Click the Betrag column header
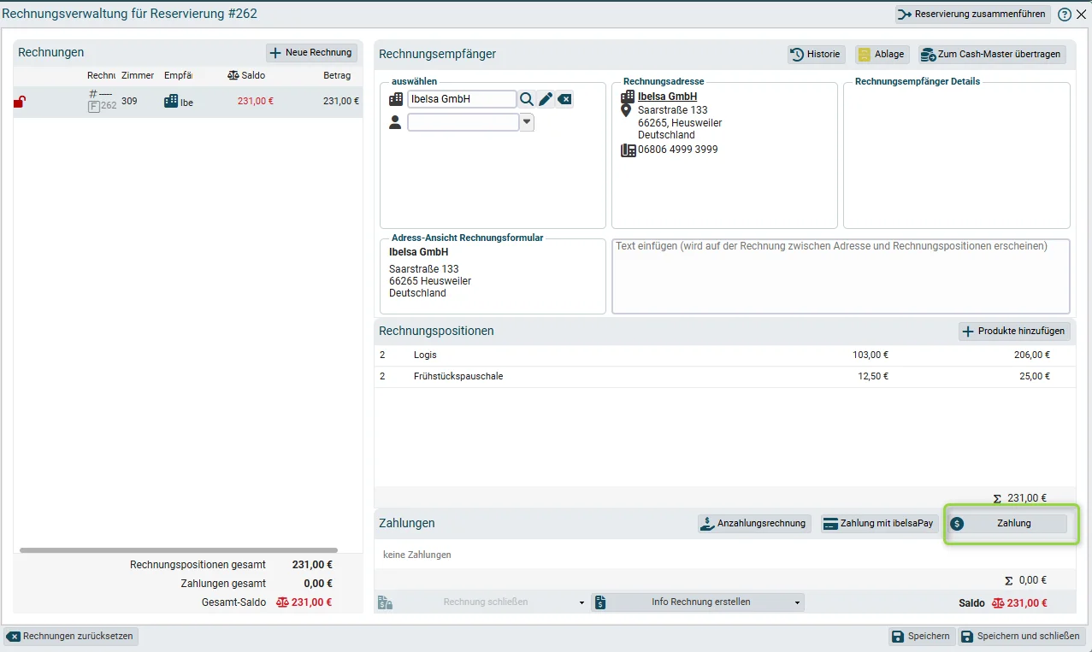1092x652 pixels. [337, 75]
